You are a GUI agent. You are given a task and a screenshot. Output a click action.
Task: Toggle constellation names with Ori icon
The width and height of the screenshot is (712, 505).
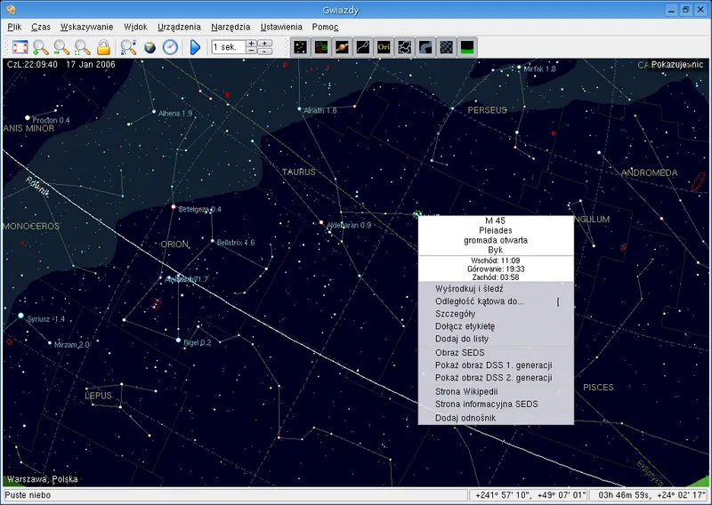[384, 47]
